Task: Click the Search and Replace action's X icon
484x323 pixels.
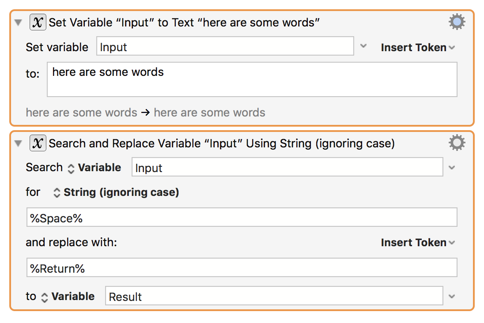Action: (38, 143)
